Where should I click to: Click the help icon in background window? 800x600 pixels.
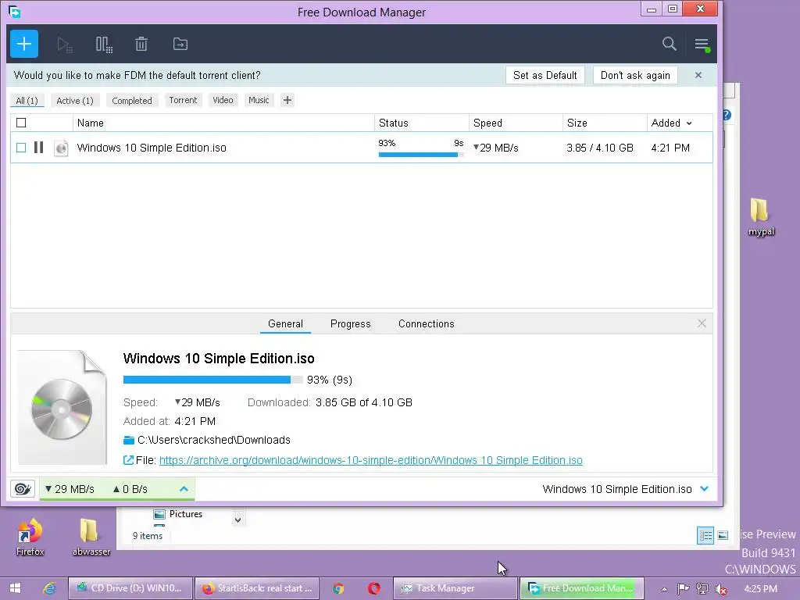(727, 116)
